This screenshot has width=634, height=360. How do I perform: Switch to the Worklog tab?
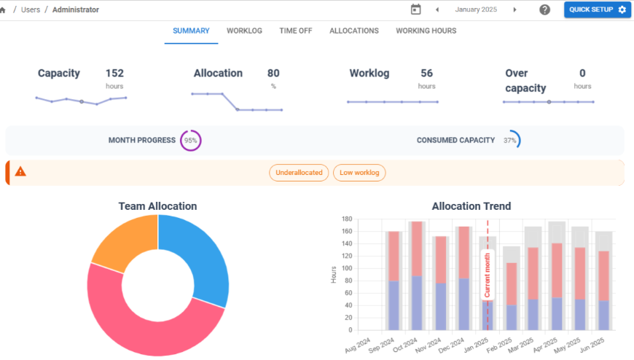pos(244,31)
